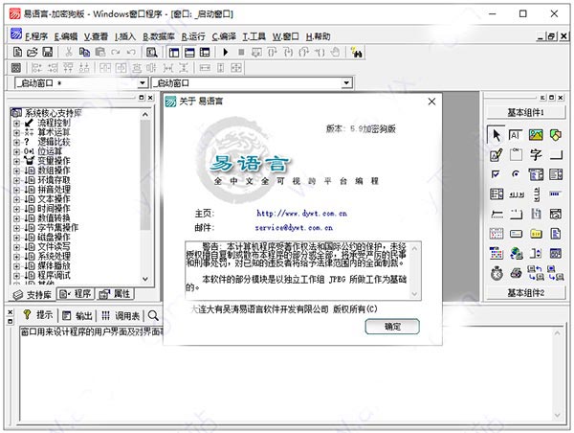The height and width of the screenshot is (433, 574).
Task: Click the 确定 button in About dialog
Action: 392,327
